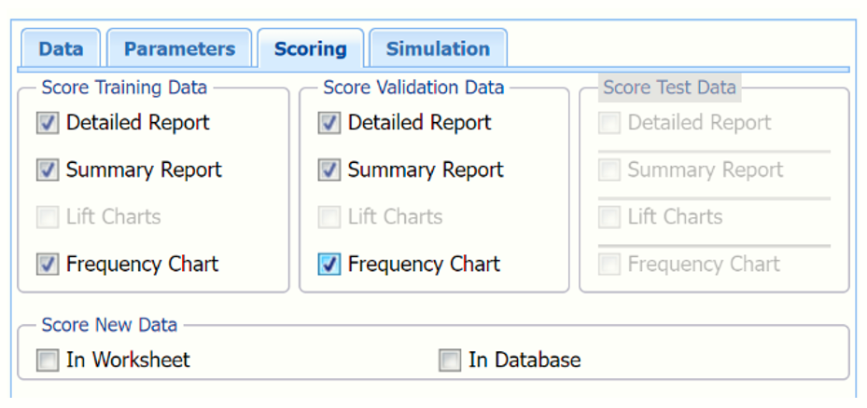Click Lift Charts checkbox in Score Training Data
Screen dimensions: 867x408
click(48, 217)
